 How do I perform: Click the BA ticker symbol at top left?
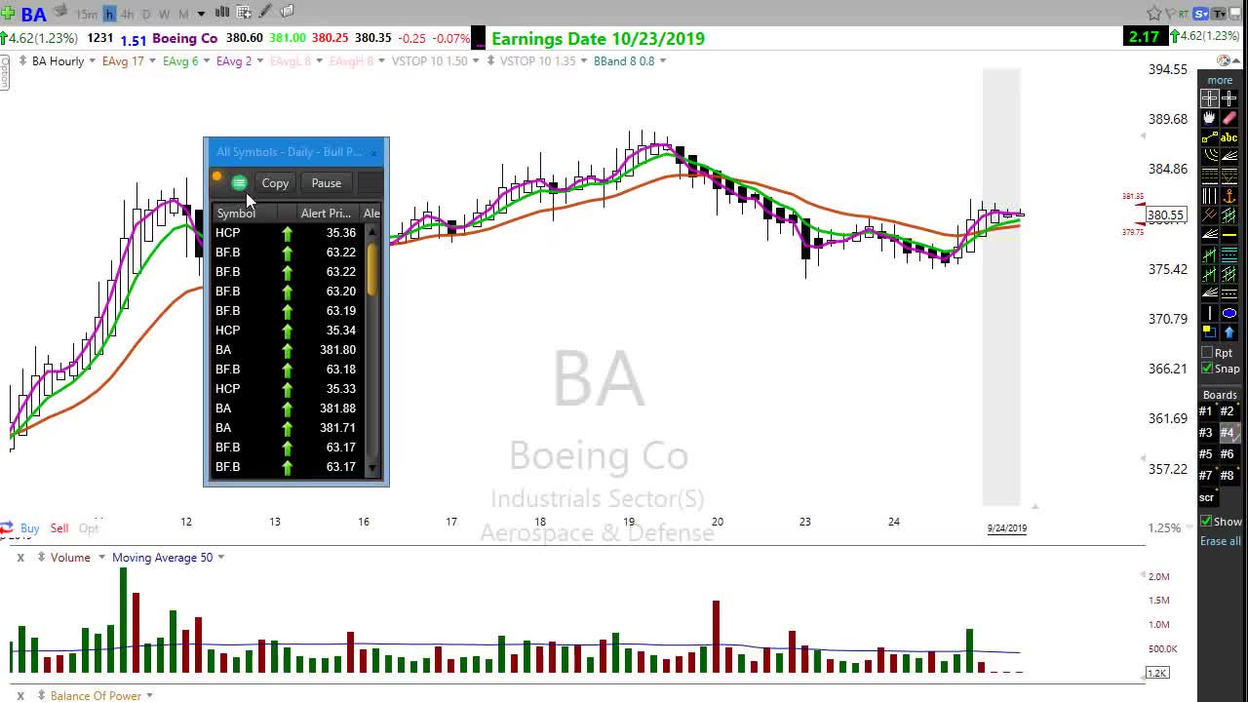pos(34,14)
